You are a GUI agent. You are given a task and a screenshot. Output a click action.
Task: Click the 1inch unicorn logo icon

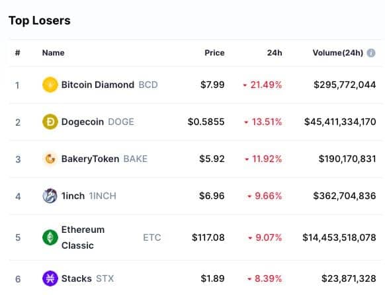50,196
